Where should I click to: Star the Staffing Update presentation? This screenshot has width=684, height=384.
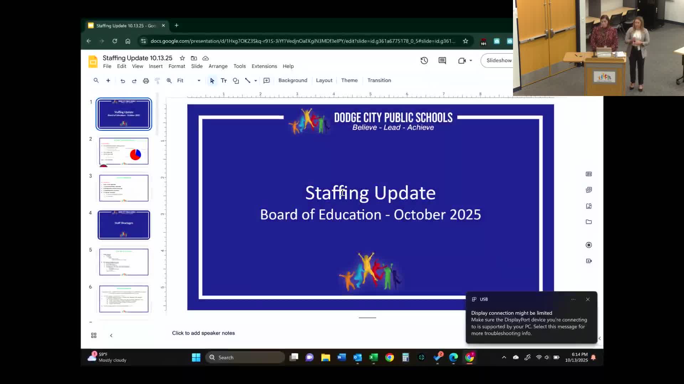click(x=182, y=58)
